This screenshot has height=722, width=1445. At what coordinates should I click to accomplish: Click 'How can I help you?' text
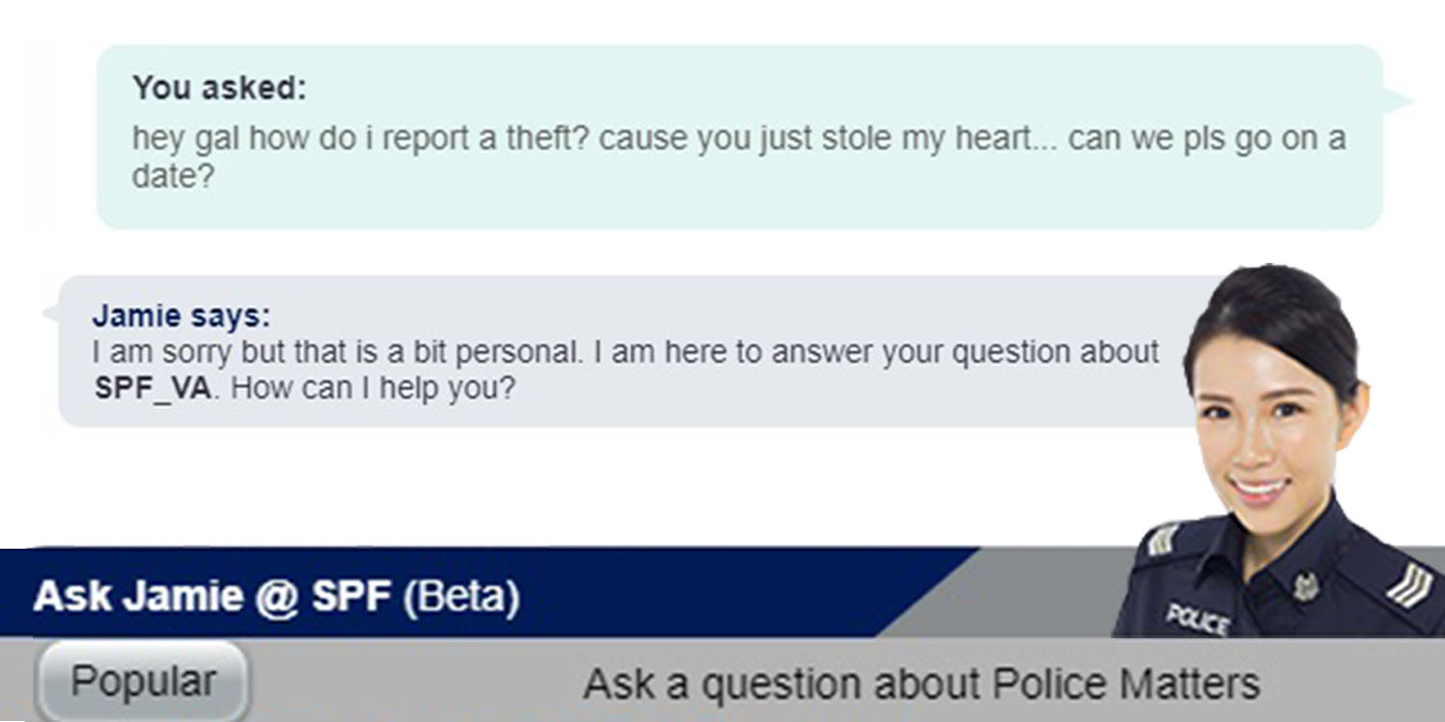[374, 389]
